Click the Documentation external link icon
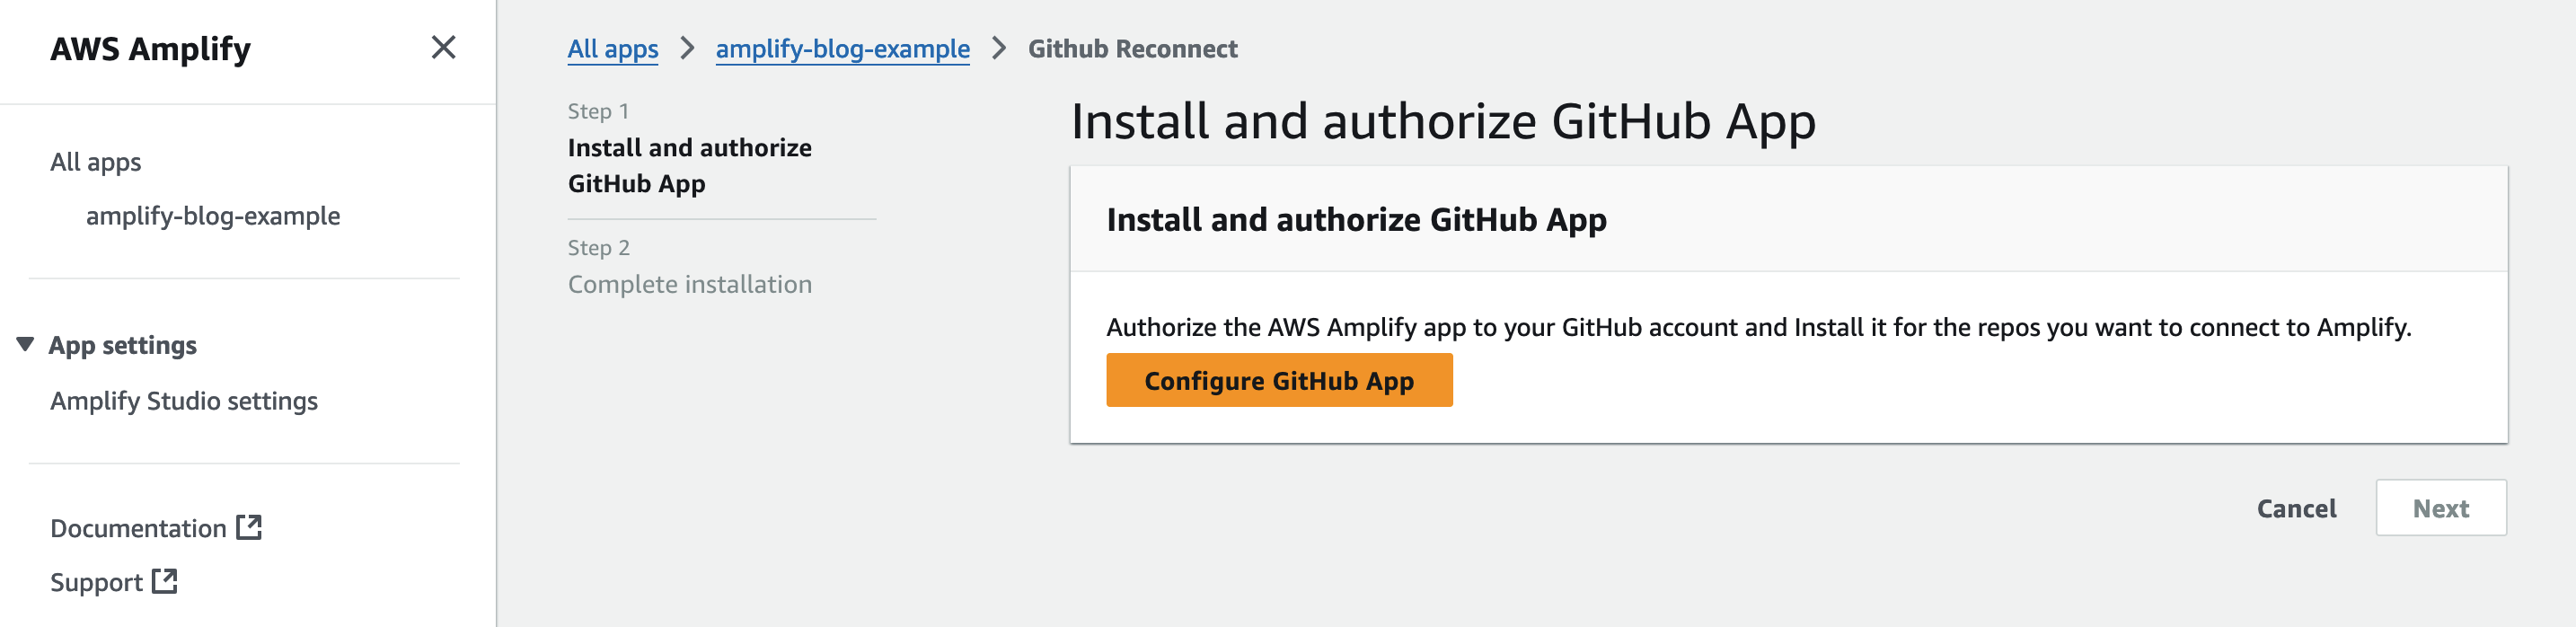Viewport: 2576px width, 627px height. pos(250,527)
